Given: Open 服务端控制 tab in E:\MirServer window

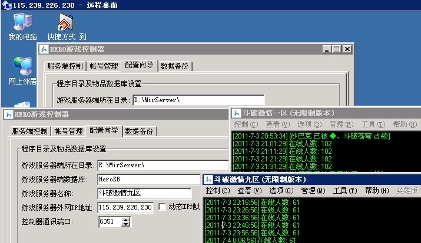Looking at the screenshot, I should tap(30, 131).
